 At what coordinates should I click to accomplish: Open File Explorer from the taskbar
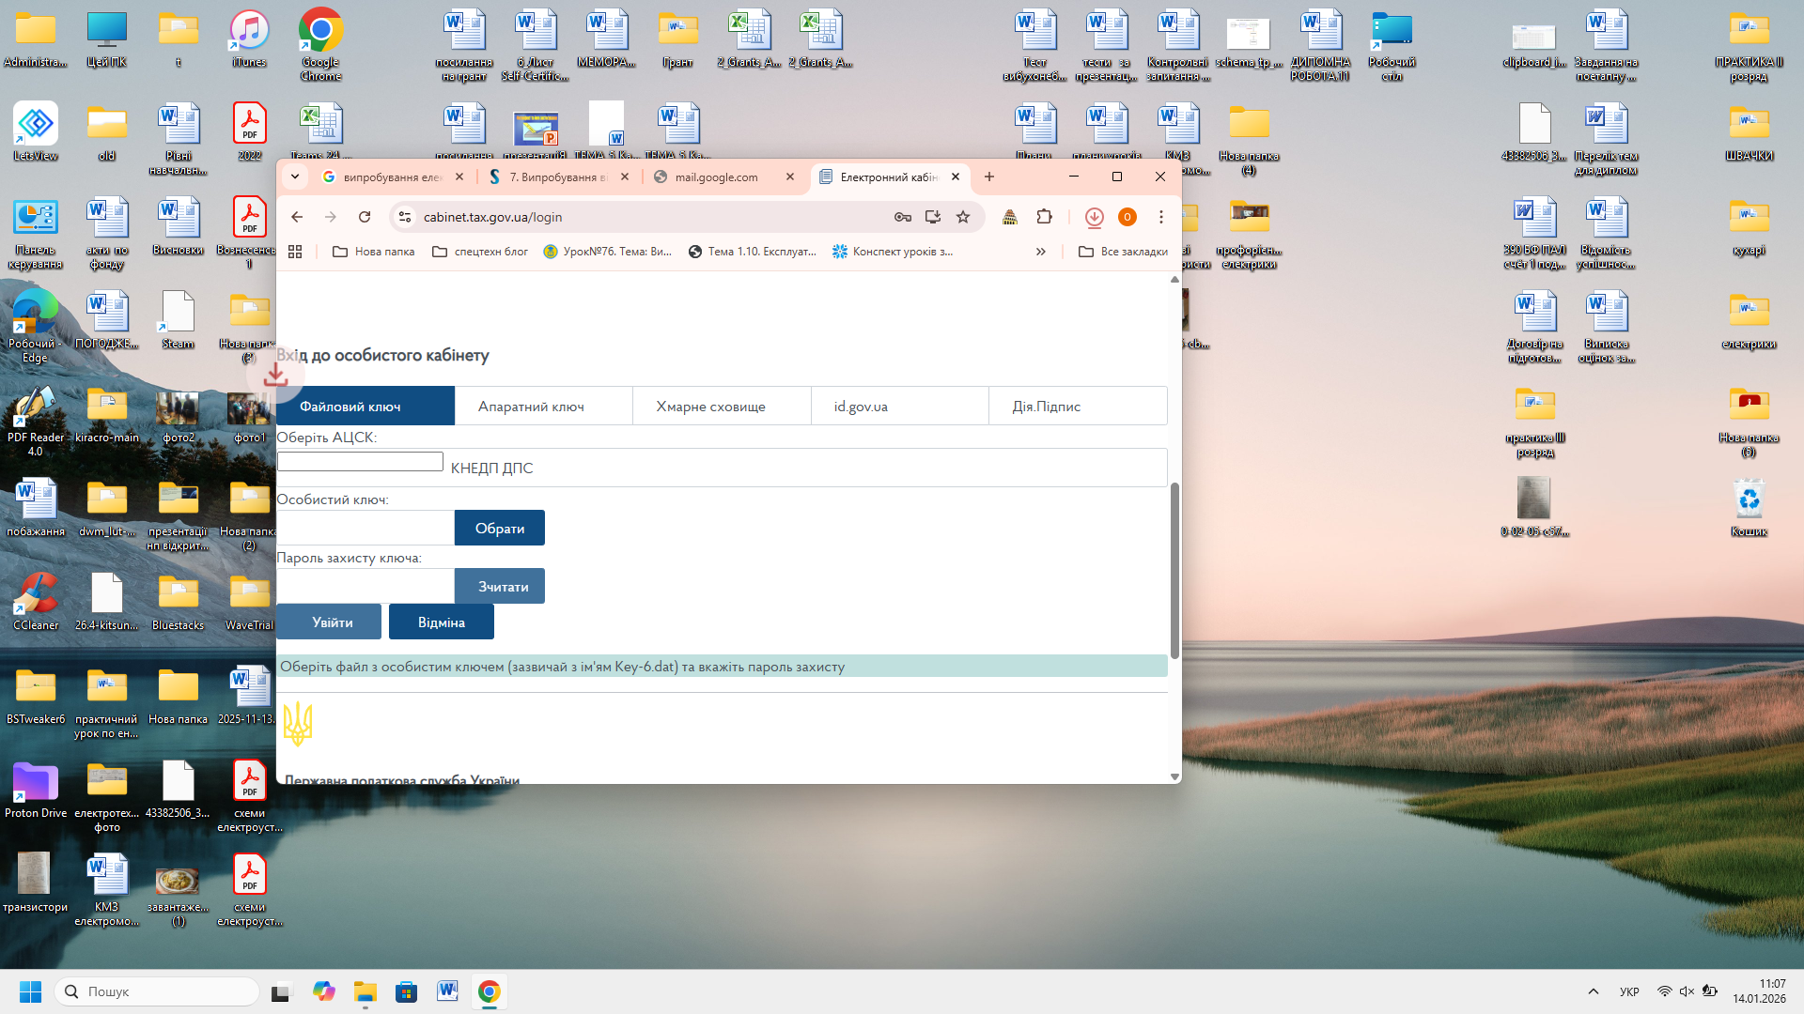[365, 991]
